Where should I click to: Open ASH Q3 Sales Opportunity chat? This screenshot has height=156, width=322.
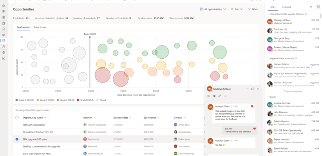point(293,132)
